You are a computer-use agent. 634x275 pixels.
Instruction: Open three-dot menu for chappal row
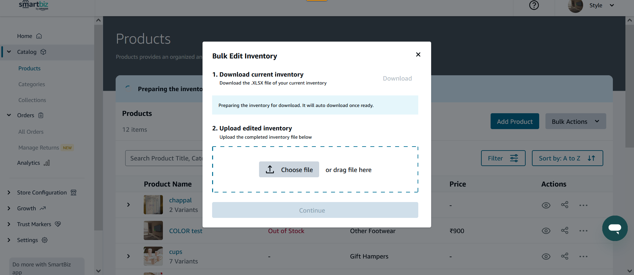(x=583, y=205)
